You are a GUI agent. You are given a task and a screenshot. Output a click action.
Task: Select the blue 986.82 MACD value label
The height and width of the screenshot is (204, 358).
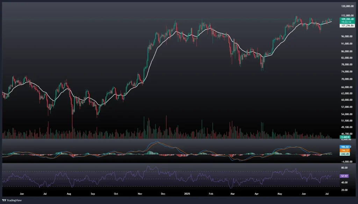click(x=345, y=147)
